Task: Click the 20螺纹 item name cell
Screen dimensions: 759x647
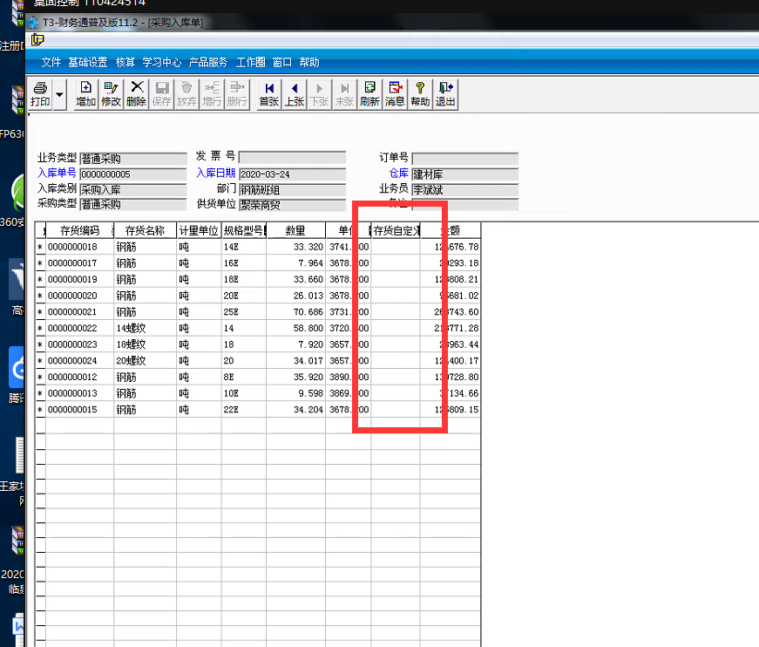Action: [x=145, y=361]
